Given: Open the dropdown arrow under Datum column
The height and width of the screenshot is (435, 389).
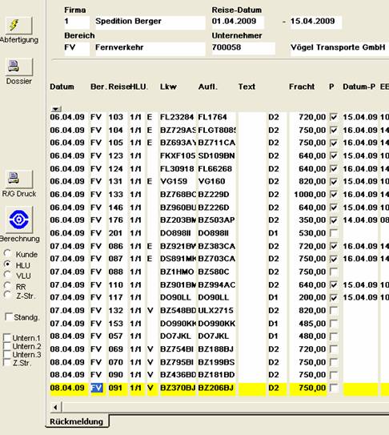Looking at the screenshot, I should [x=56, y=109].
